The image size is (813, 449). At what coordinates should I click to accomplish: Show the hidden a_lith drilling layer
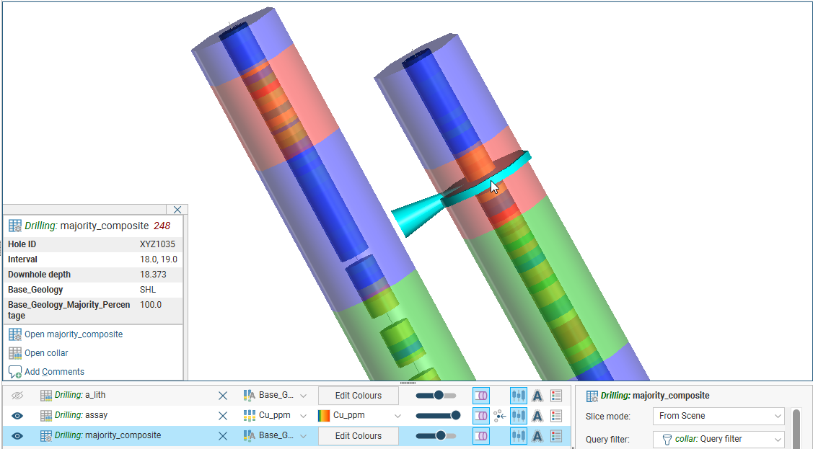point(17,396)
